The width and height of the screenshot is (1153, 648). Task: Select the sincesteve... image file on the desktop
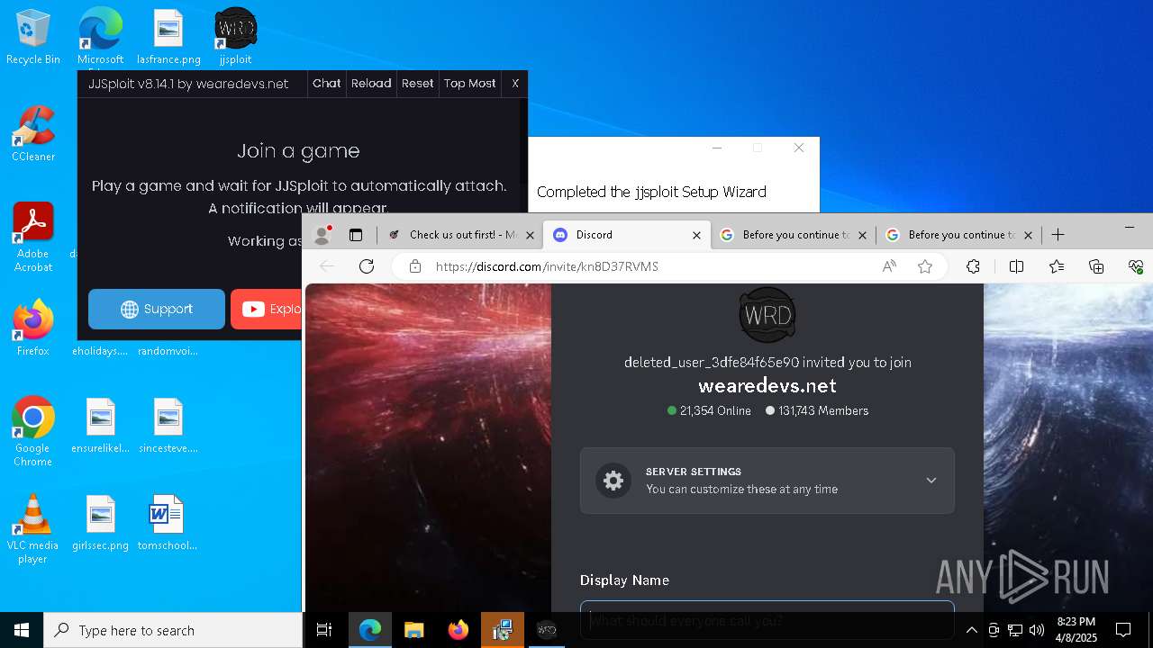[168, 426]
